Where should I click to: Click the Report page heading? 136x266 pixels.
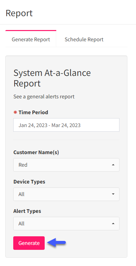19,13
